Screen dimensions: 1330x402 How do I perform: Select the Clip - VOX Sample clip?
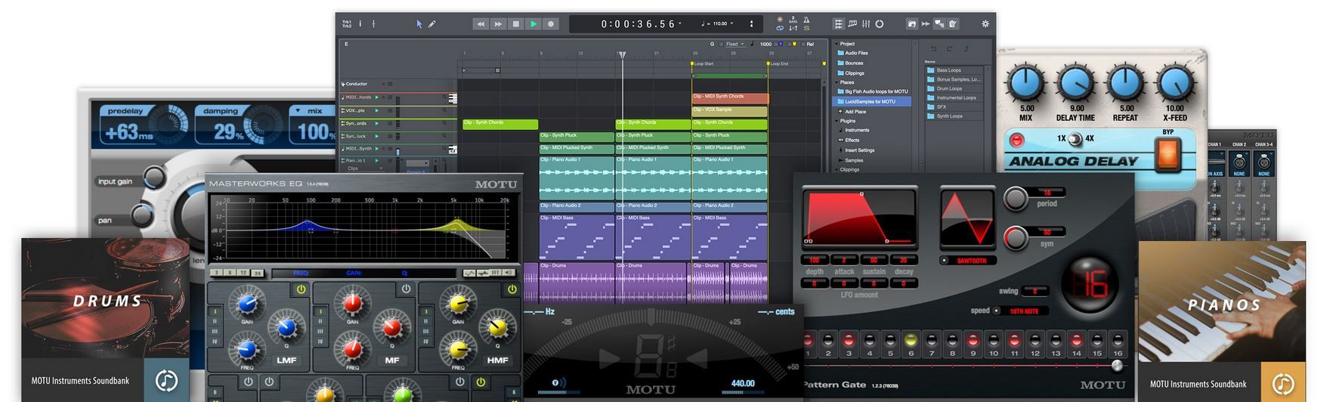(x=730, y=110)
